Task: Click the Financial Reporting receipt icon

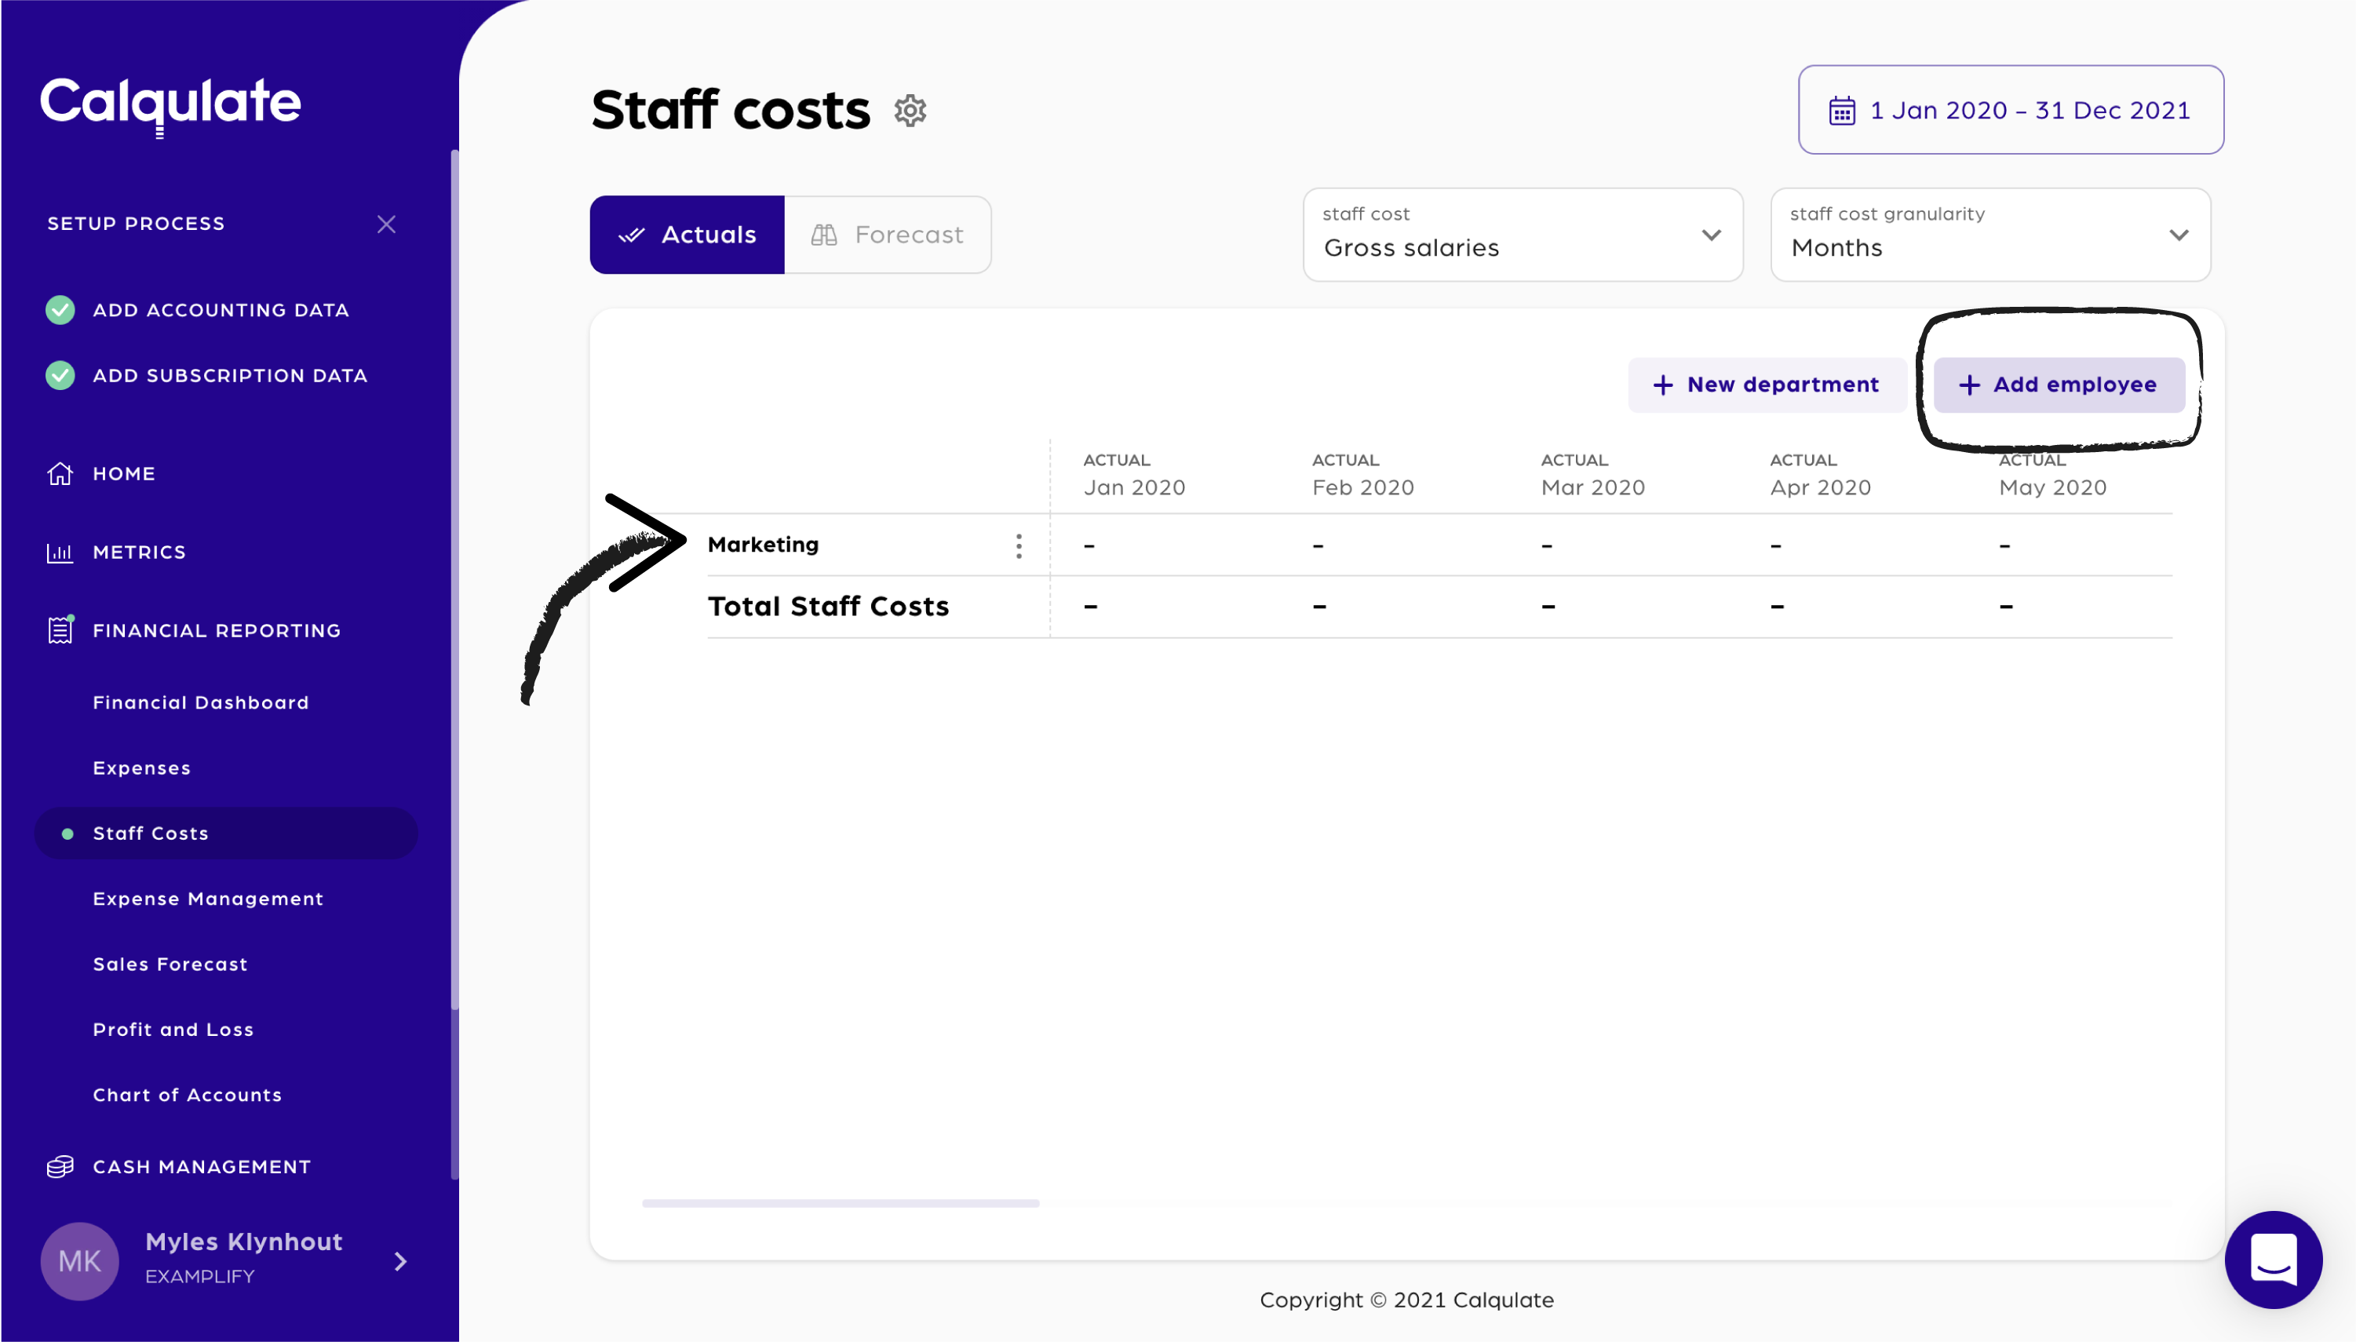Action: pyautogui.click(x=60, y=630)
